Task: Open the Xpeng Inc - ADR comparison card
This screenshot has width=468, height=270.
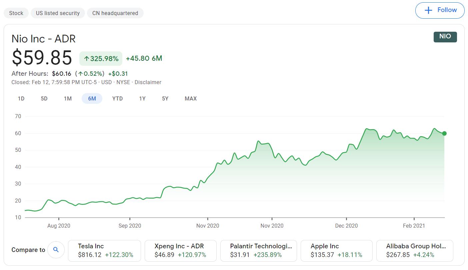Action: (180, 251)
